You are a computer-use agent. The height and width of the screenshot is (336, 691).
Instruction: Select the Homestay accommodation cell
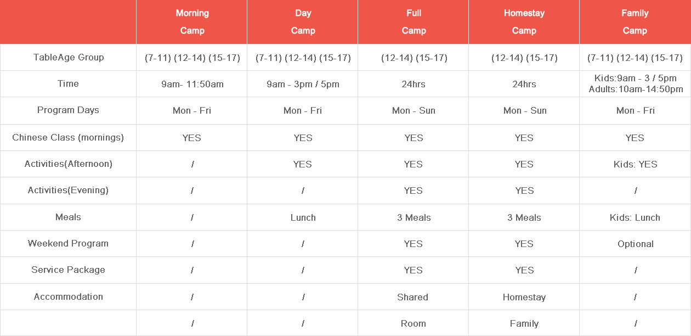(x=524, y=297)
